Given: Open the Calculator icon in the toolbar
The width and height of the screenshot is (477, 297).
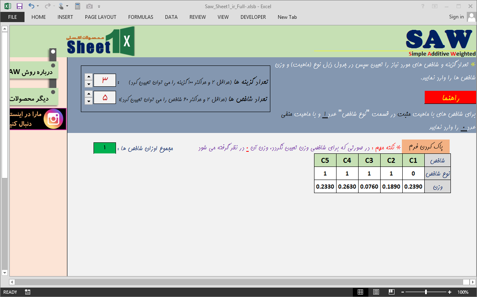Looking at the screenshot, I should 77,6.
